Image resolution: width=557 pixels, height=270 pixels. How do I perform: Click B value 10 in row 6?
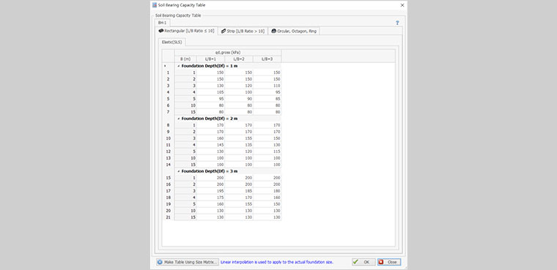pyautogui.click(x=185, y=105)
